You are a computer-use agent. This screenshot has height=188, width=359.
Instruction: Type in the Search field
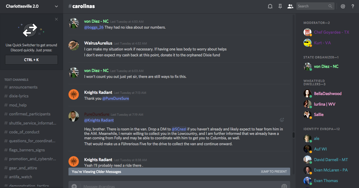[312, 6]
